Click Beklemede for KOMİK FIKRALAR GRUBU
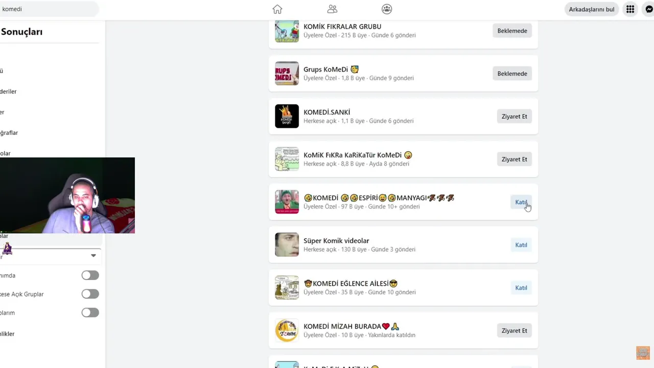654x368 pixels. pos(512,31)
